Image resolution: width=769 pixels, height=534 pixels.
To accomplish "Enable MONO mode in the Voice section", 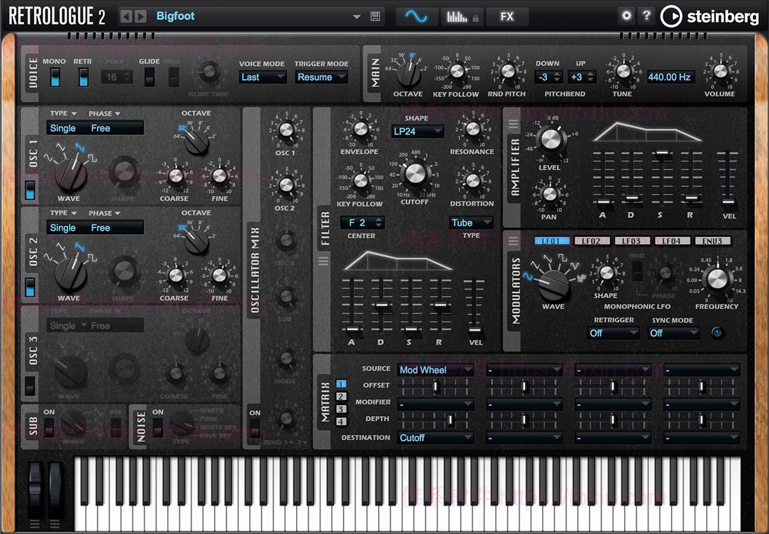I will 57,78.
